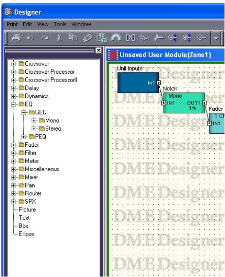The height and width of the screenshot is (277, 225).
Task: Click the Cut scissors icon
Action: point(59,37)
